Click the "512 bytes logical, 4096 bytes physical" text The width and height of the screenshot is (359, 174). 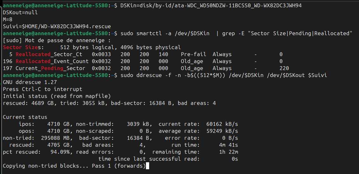click(121, 48)
